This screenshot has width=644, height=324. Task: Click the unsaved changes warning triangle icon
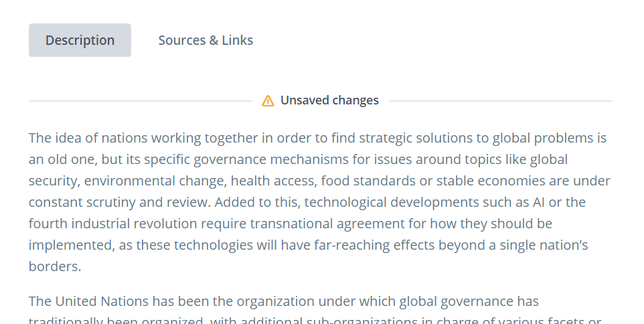268,100
